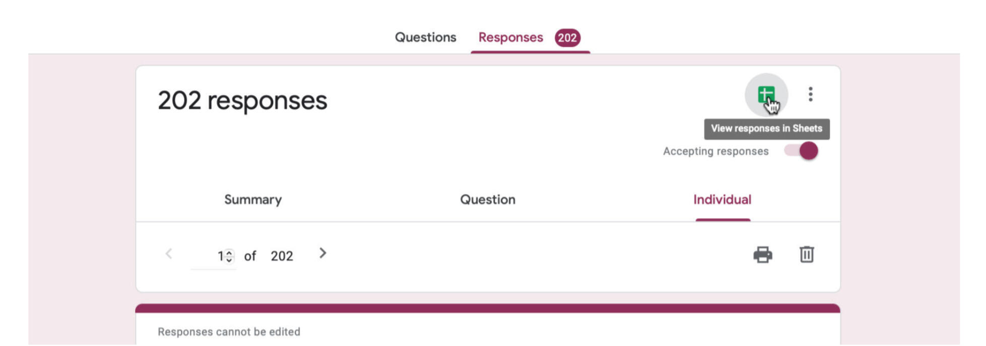
Task: Open the three-dot more options menu
Action: tap(810, 94)
